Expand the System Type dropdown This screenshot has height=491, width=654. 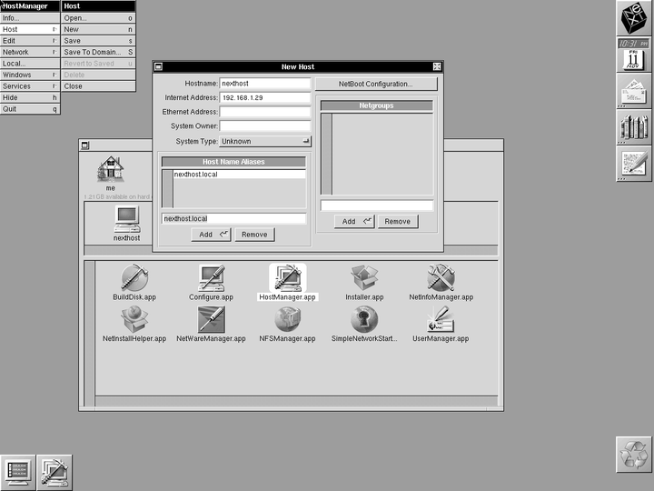[265, 142]
